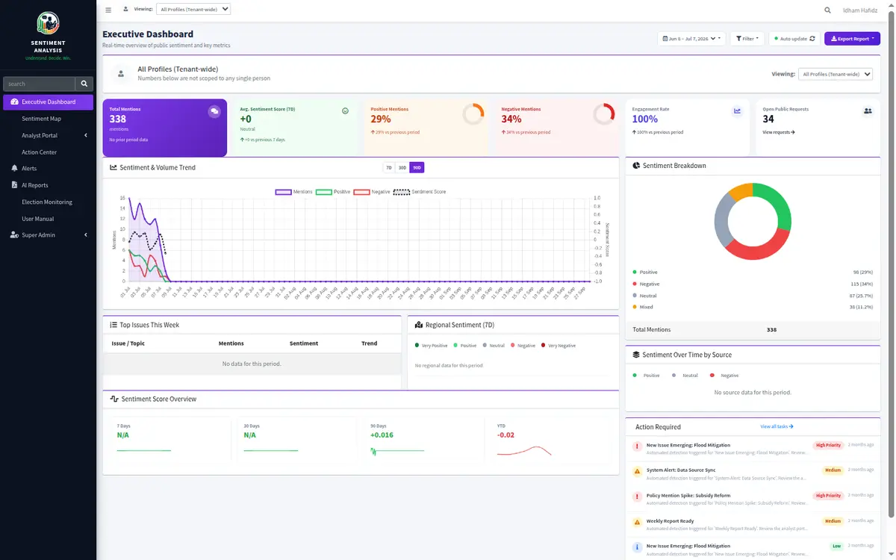Click warning icon for System Alert: Data Source Sync
Viewport: 896px width, 560px height.
tap(637, 471)
